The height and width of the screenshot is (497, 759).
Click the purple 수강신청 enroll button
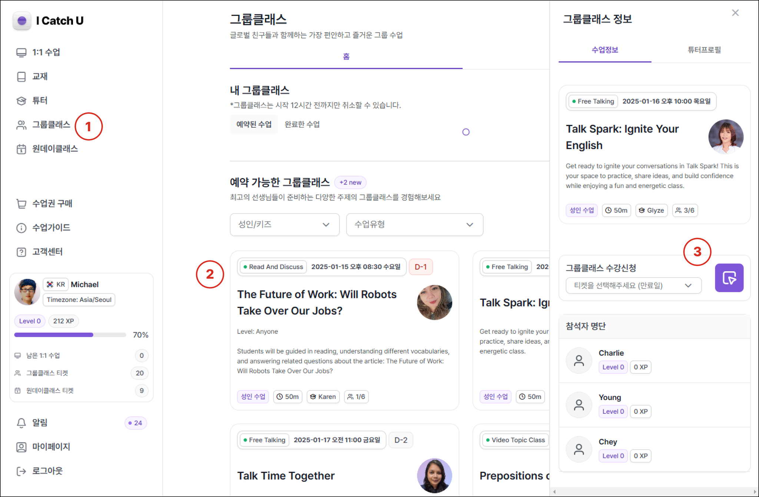pyautogui.click(x=729, y=278)
